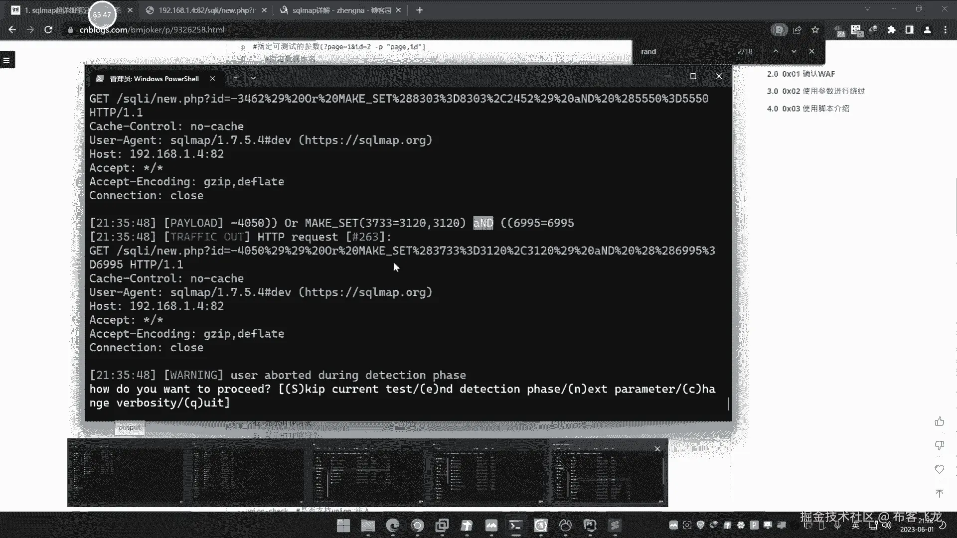Toggle the browser side panel icon
This screenshot has height=538, width=957.
coord(910,30)
